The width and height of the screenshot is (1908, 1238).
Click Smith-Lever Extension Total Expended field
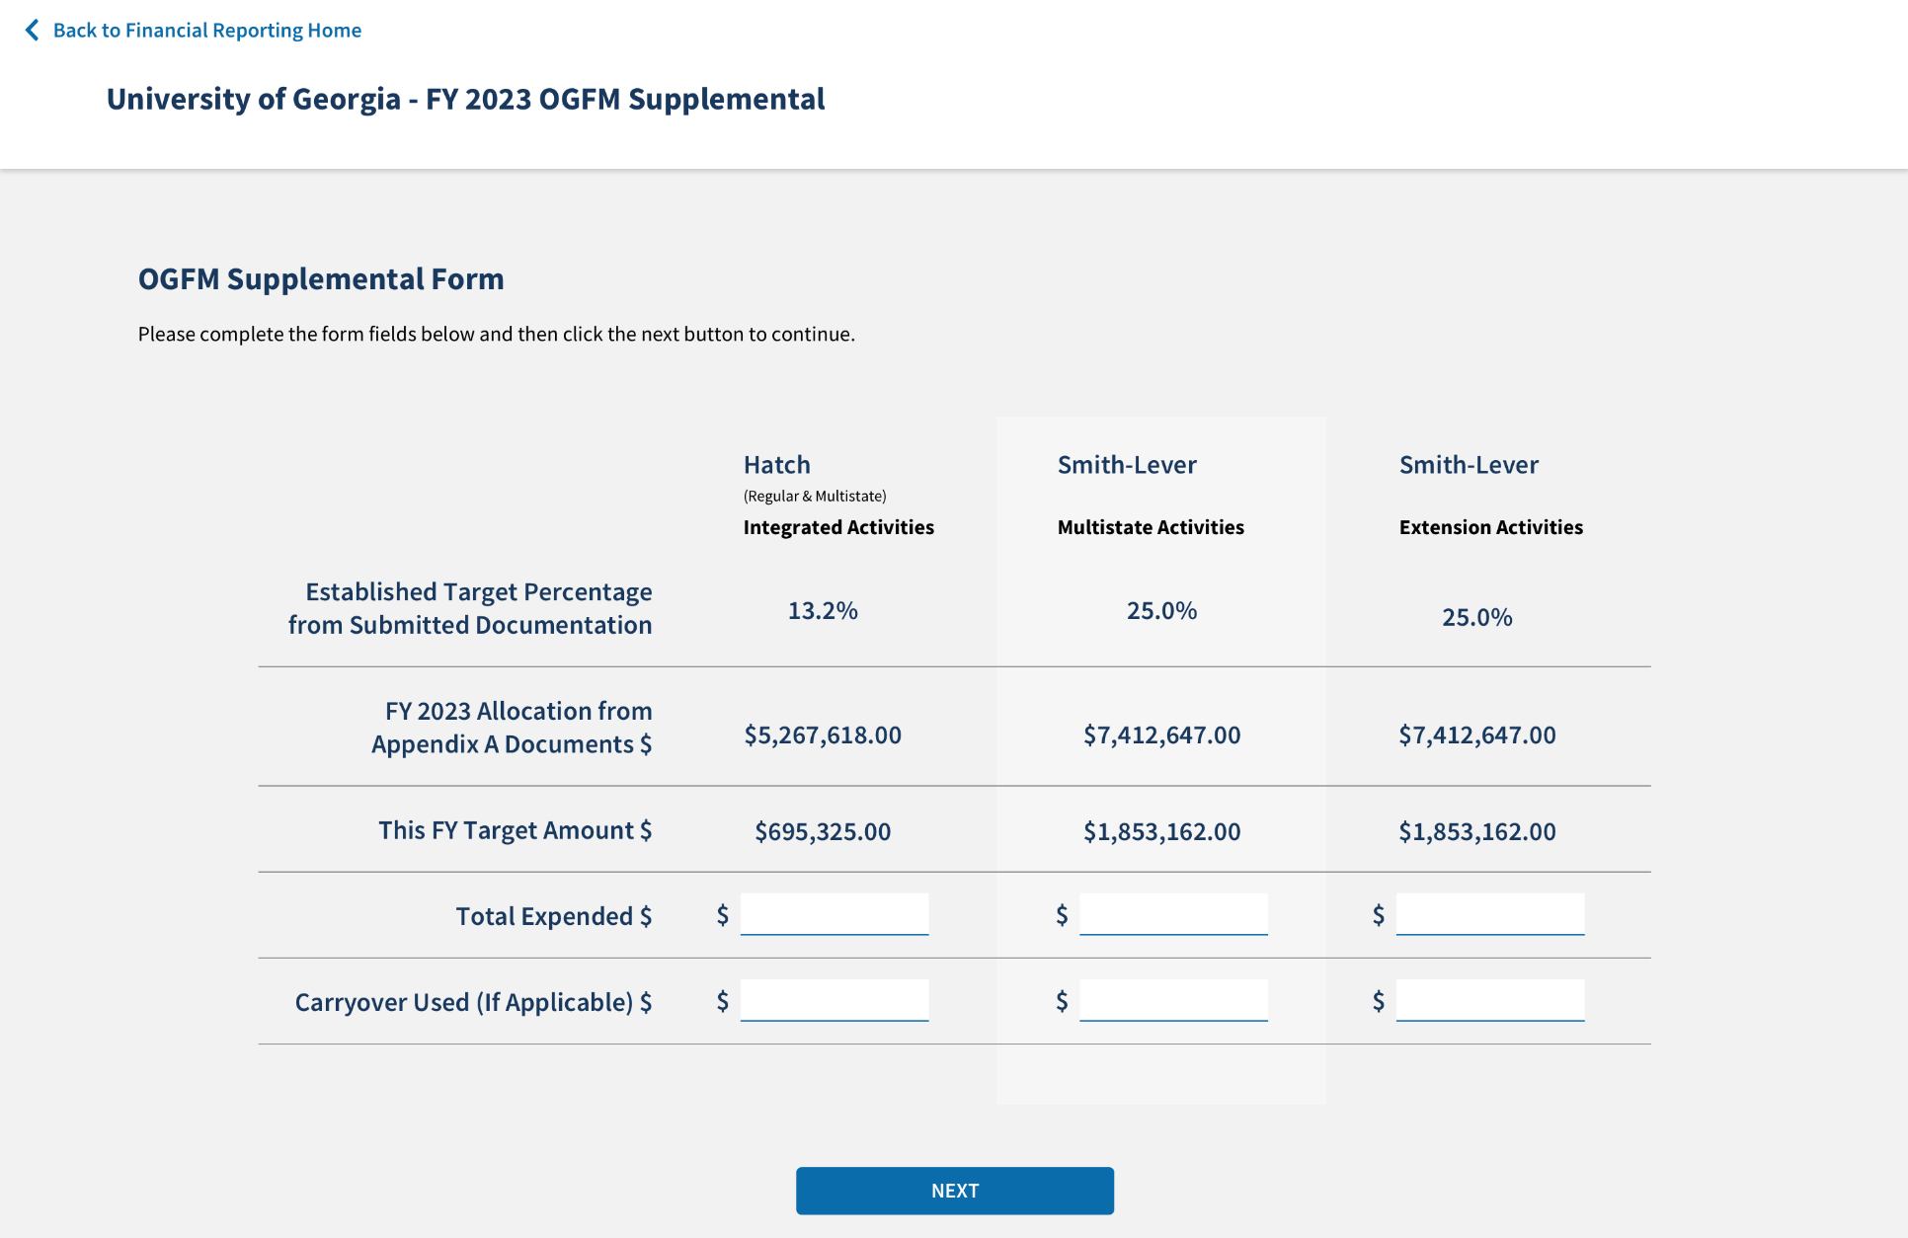pyautogui.click(x=1489, y=914)
